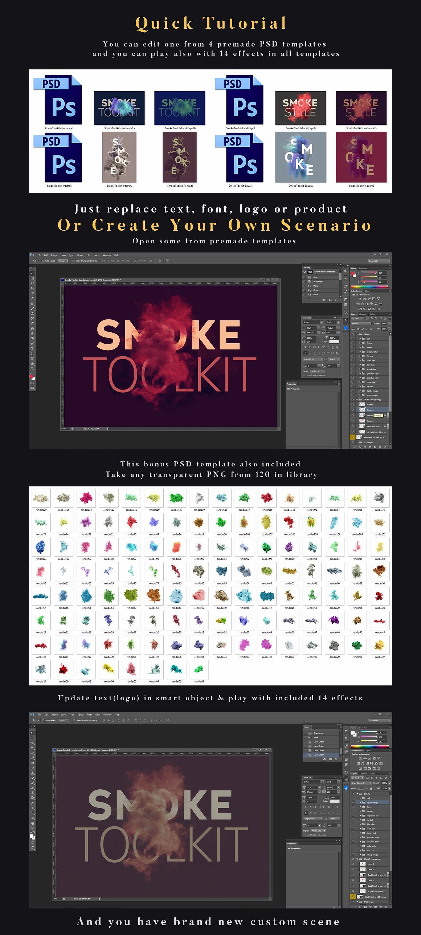
Task: Switch to Channels tab beside Pass Through layers panel
Action: [x=363, y=774]
